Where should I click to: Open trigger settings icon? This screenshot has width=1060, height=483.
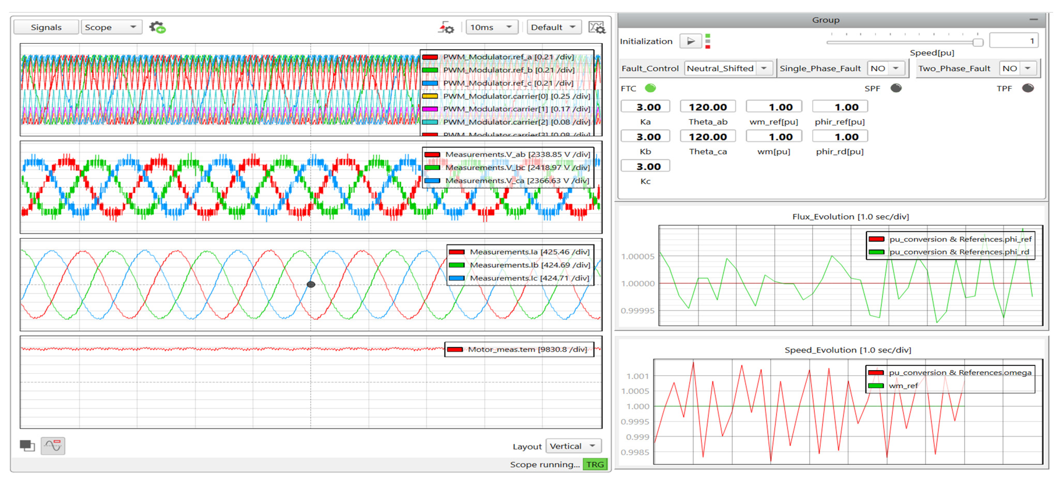click(446, 28)
